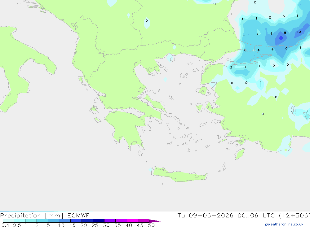Click the '0.1' legend scale label

(x=5, y=225)
